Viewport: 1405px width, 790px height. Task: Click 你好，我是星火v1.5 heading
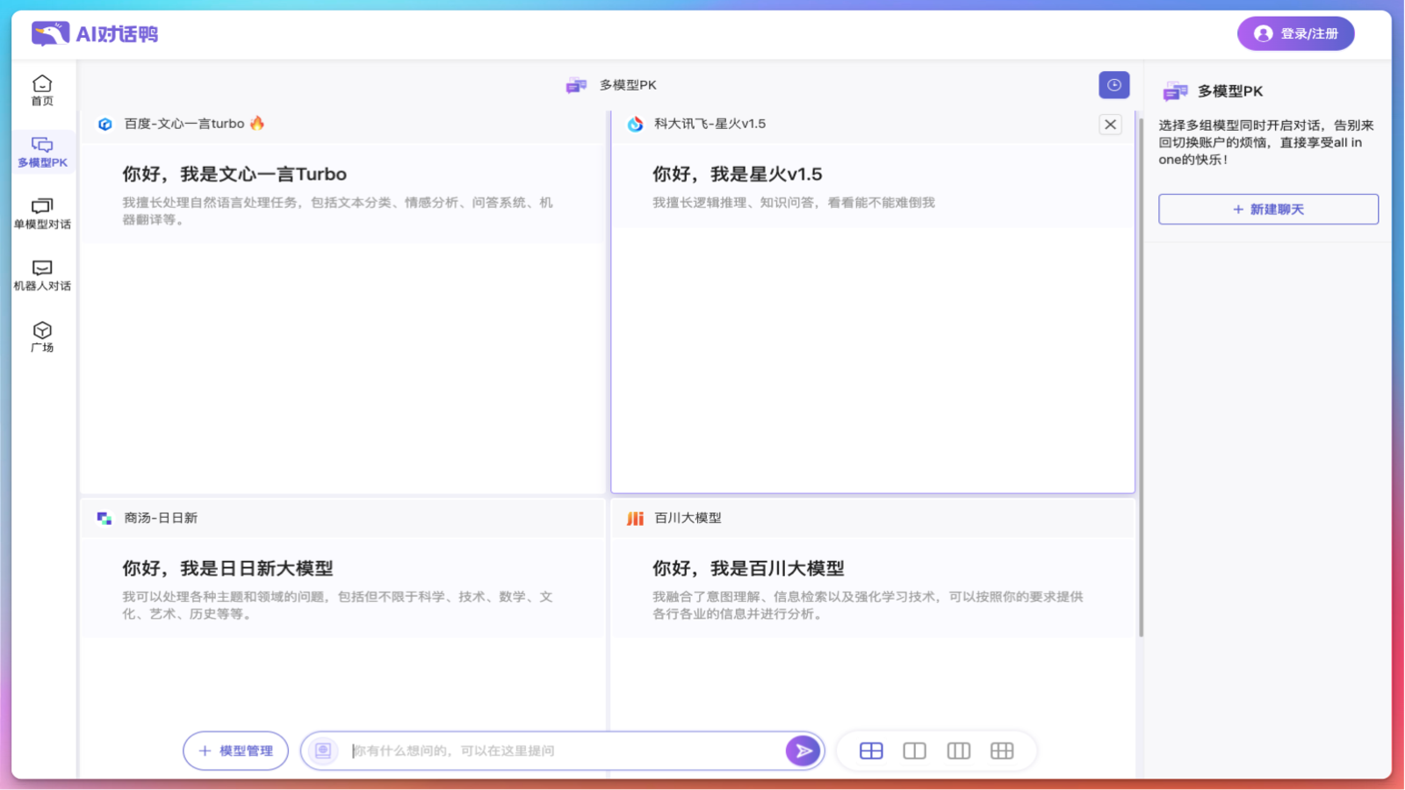(737, 174)
